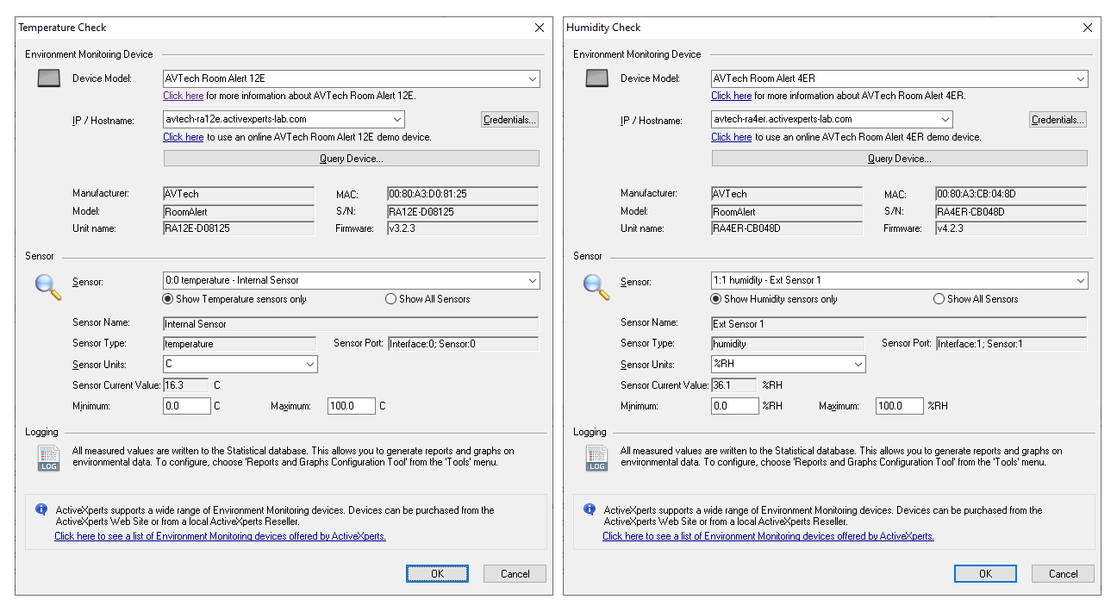Click link to use online 12E demo device
This screenshot has width=1117, height=612.
coord(184,137)
